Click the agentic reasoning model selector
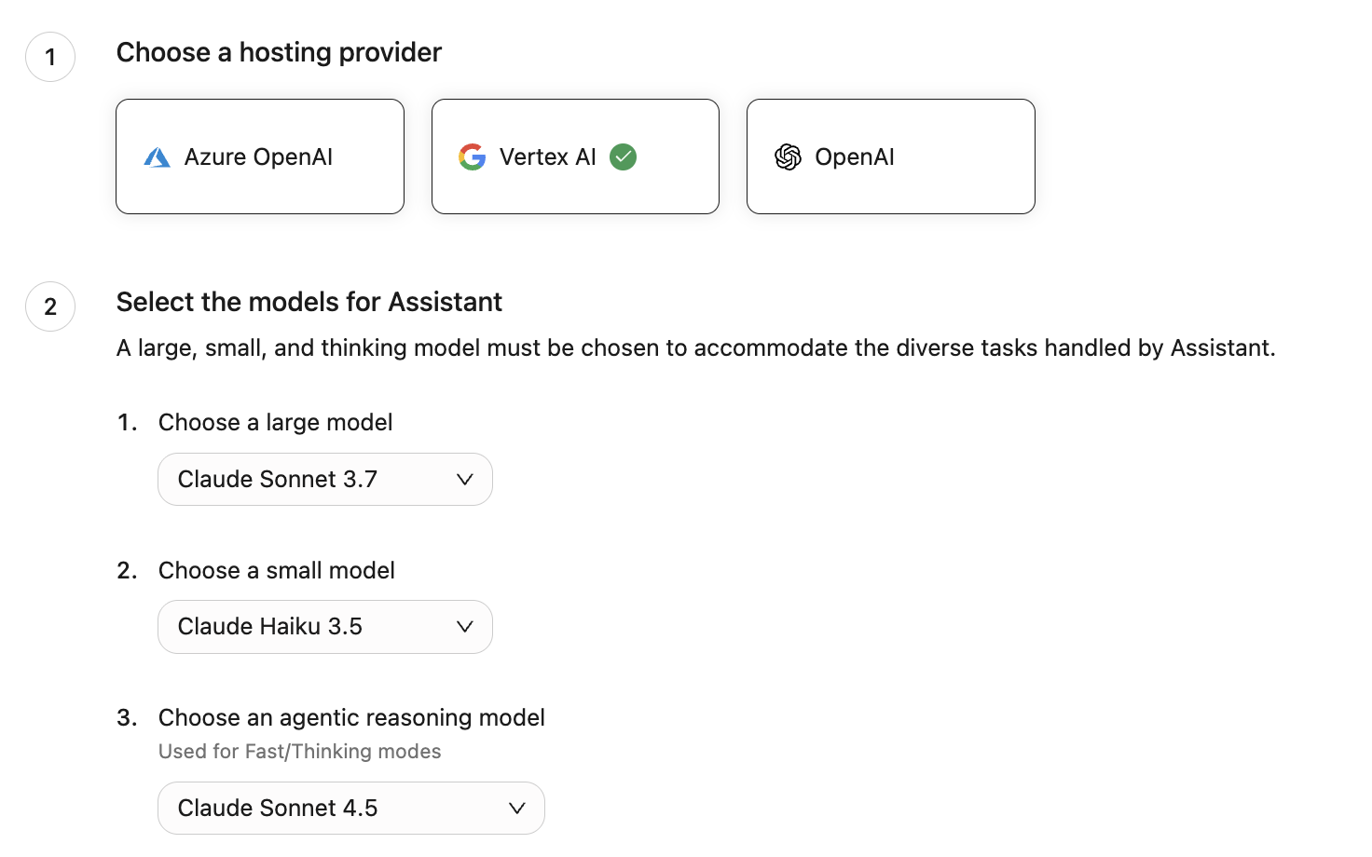1372x857 pixels. pos(350,808)
